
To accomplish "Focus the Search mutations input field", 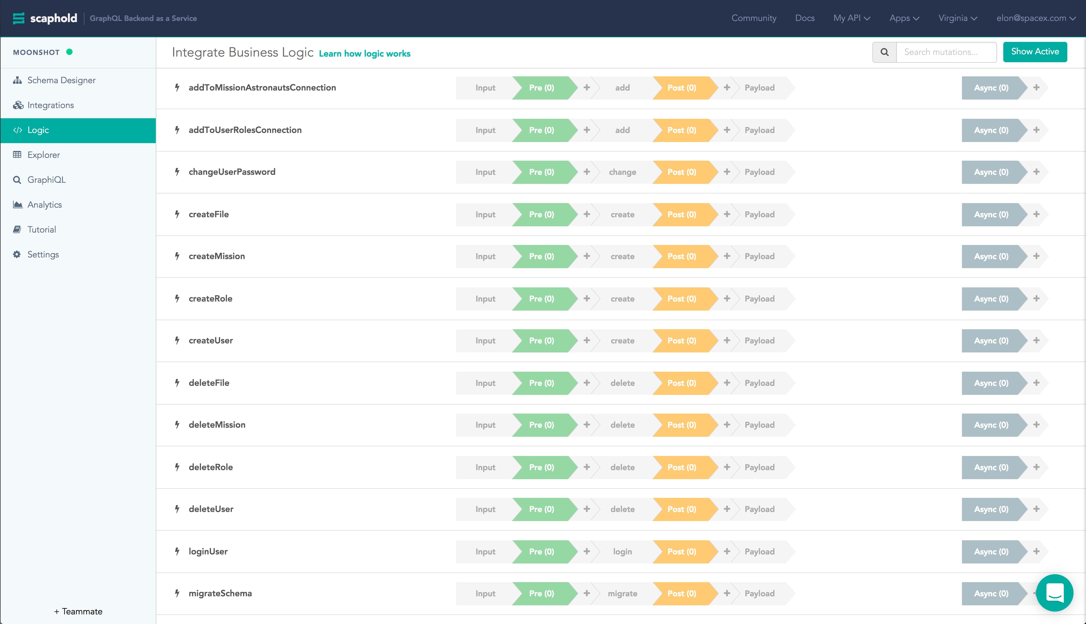I will tap(946, 52).
